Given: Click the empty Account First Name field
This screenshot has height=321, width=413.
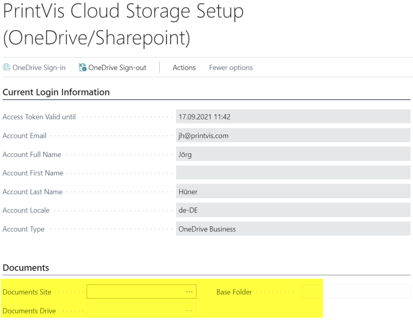Looking at the screenshot, I should click(293, 173).
